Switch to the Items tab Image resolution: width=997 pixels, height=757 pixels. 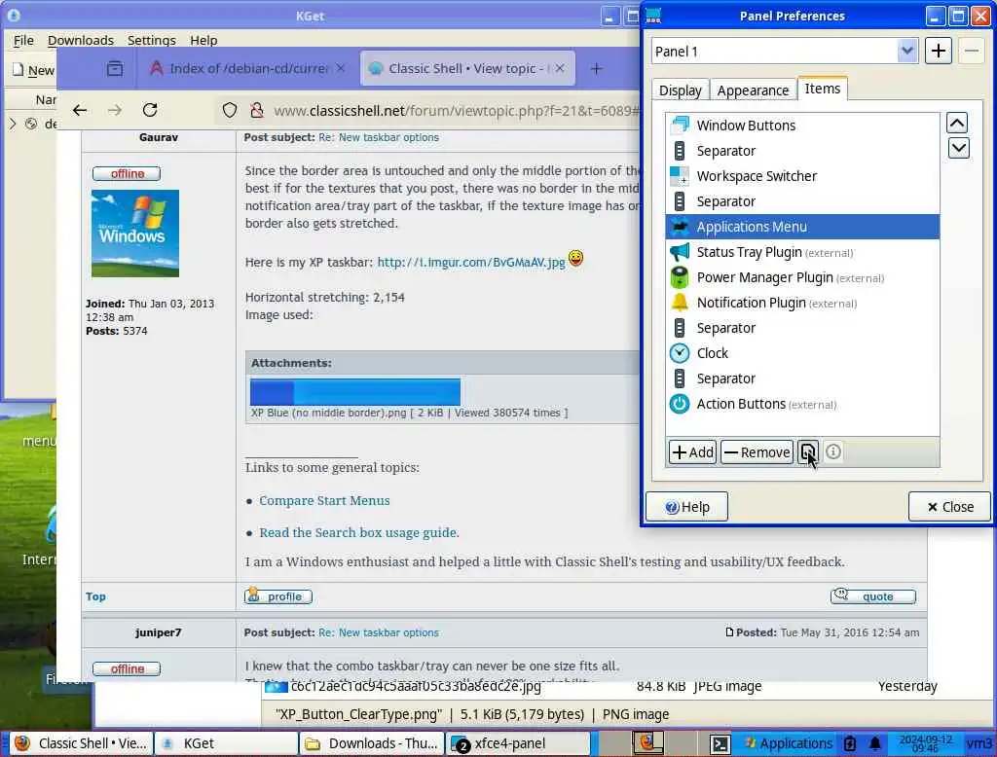click(x=822, y=89)
